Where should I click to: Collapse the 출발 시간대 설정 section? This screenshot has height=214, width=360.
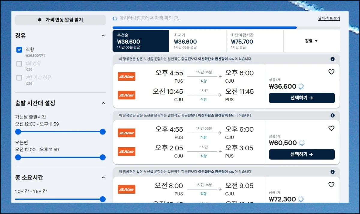tap(103, 103)
